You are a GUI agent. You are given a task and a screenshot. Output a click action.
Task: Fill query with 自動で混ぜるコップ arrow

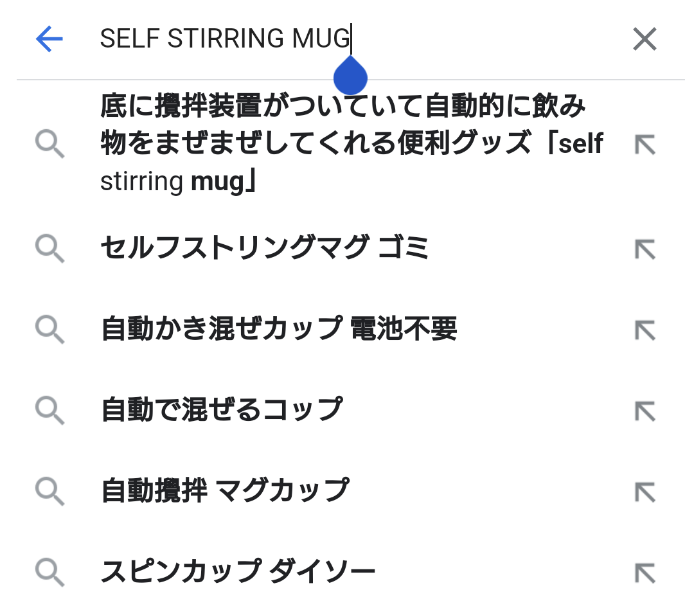pos(645,409)
